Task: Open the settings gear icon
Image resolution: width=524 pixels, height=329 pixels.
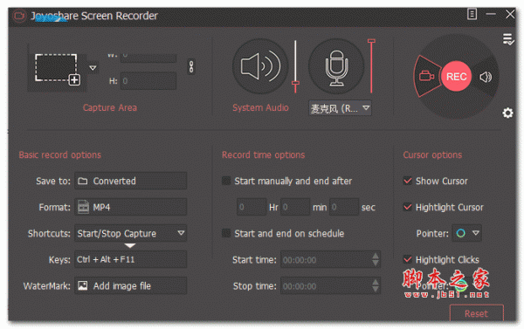Action: click(507, 113)
